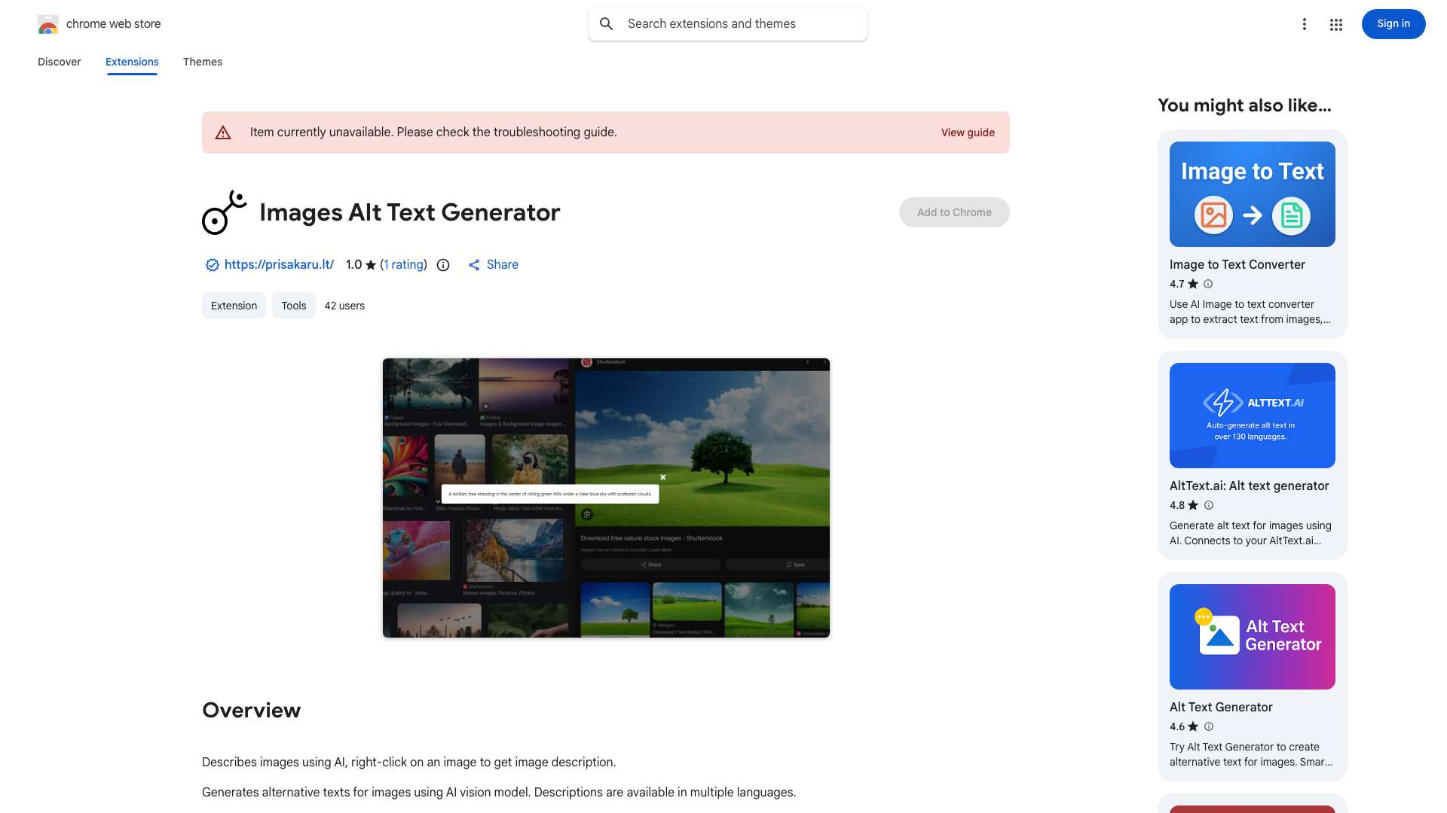This screenshot has height=813, width=1447.
Task: Click info icon beside 4.7 rating
Action: (x=1208, y=284)
